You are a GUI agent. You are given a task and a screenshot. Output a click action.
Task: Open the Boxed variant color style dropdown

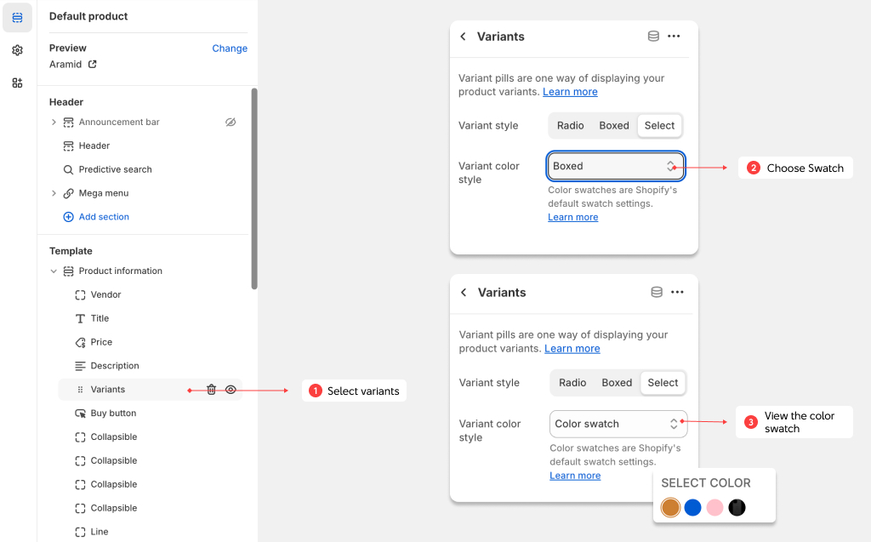pos(615,166)
